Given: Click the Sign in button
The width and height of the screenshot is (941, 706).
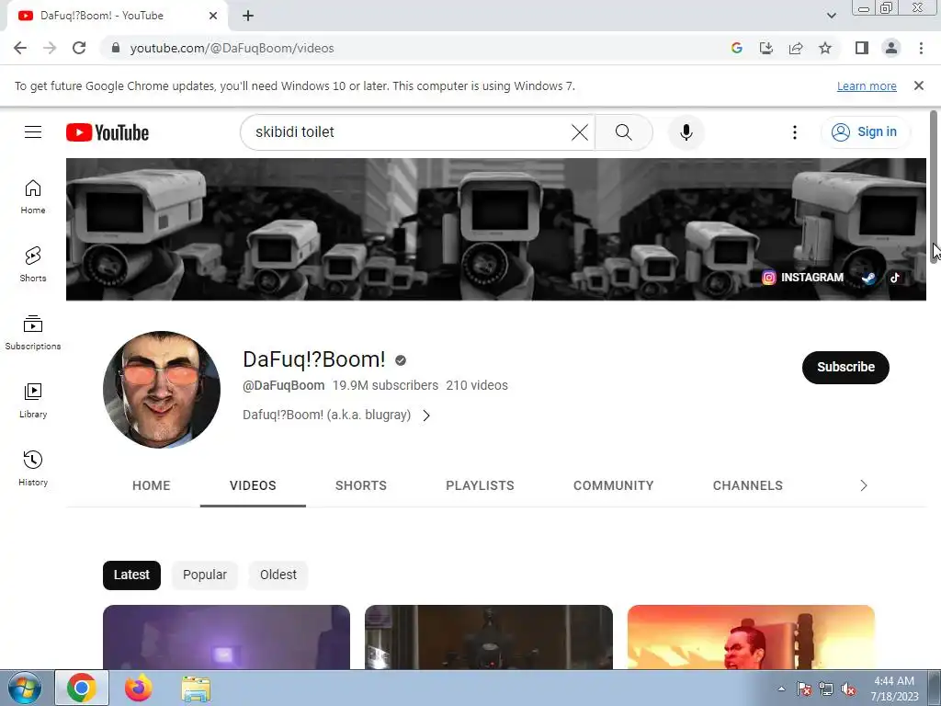Looking at the screenshot, I should 865,132.
